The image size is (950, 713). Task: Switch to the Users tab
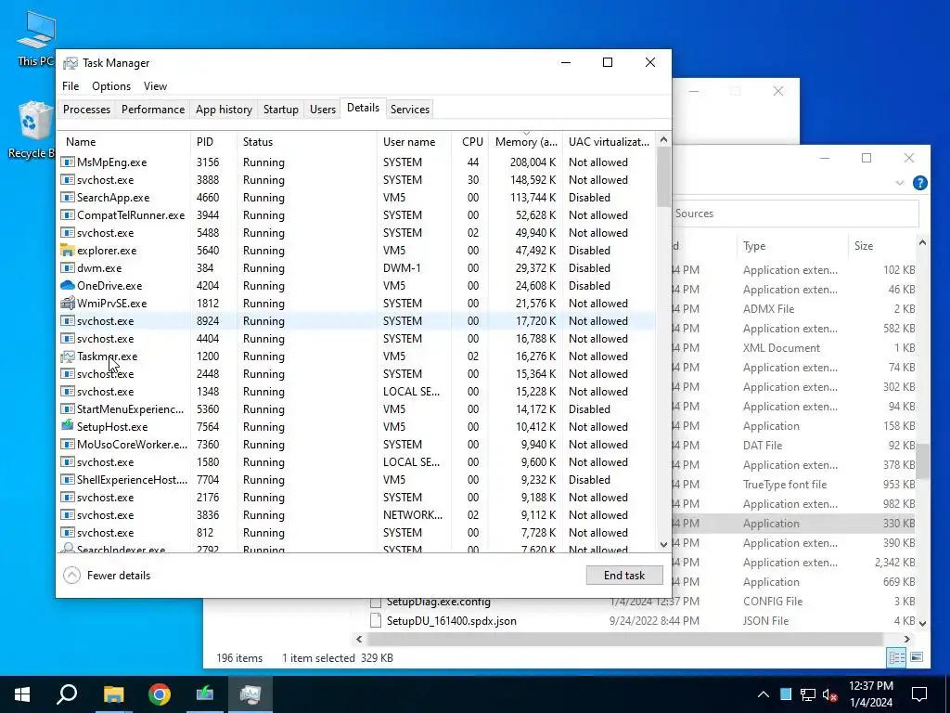[322, 110]
